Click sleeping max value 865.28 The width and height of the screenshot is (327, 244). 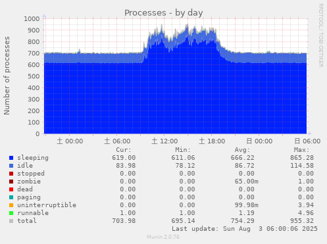tap(302, 158)
